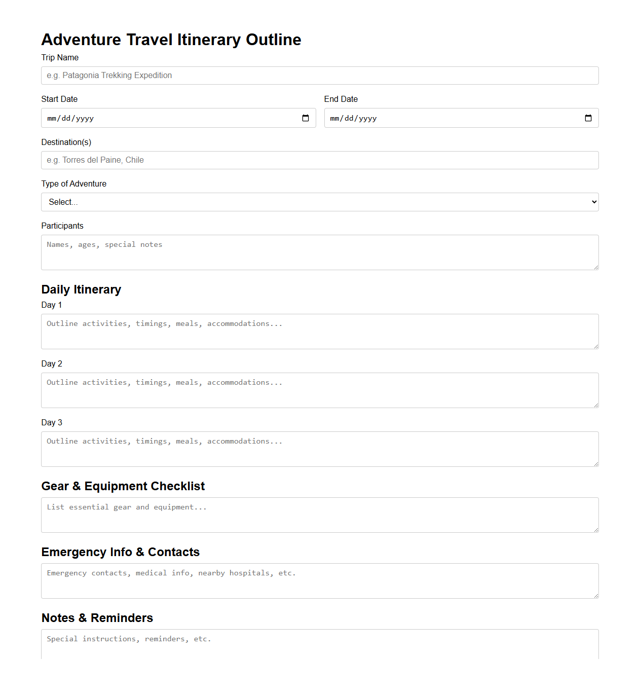Click the Participants notes area
This screenshot has width=640, height=695.
click(x=320, y=252)
